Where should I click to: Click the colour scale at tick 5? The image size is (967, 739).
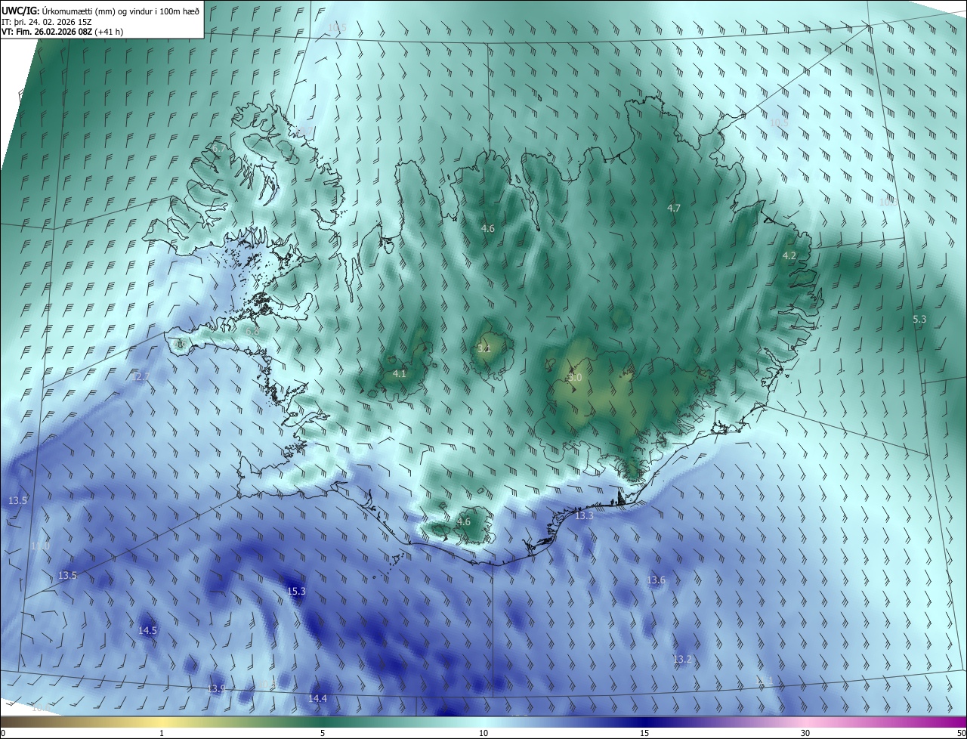323,733
